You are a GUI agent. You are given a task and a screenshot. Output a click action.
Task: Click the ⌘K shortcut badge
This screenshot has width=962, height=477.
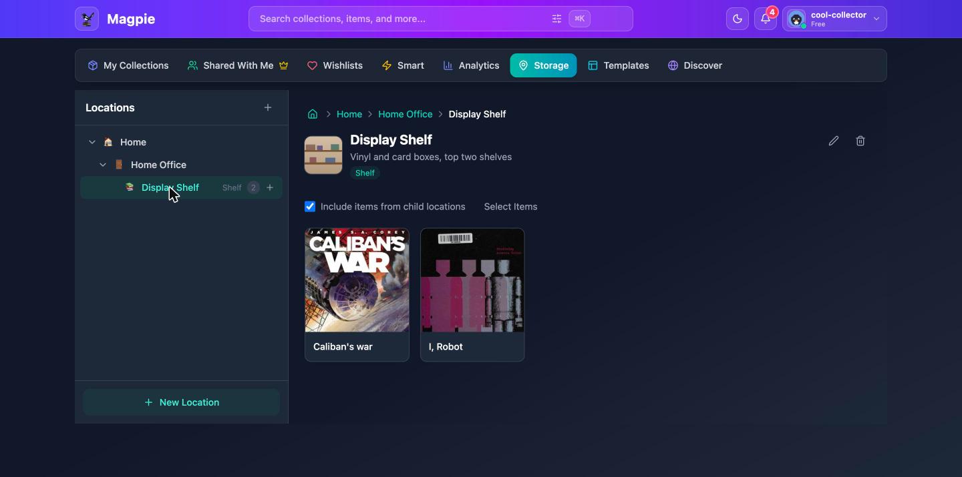[579, 19]
